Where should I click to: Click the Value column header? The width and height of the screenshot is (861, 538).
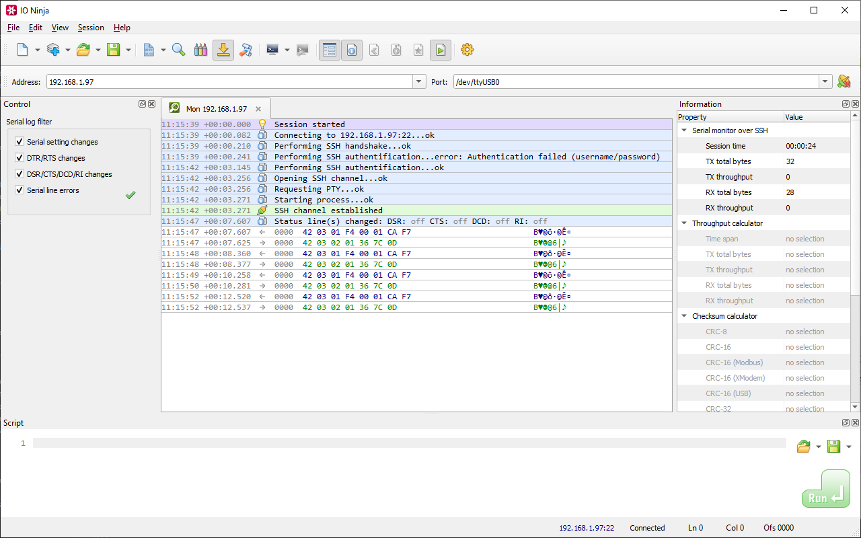click(817, 117)
